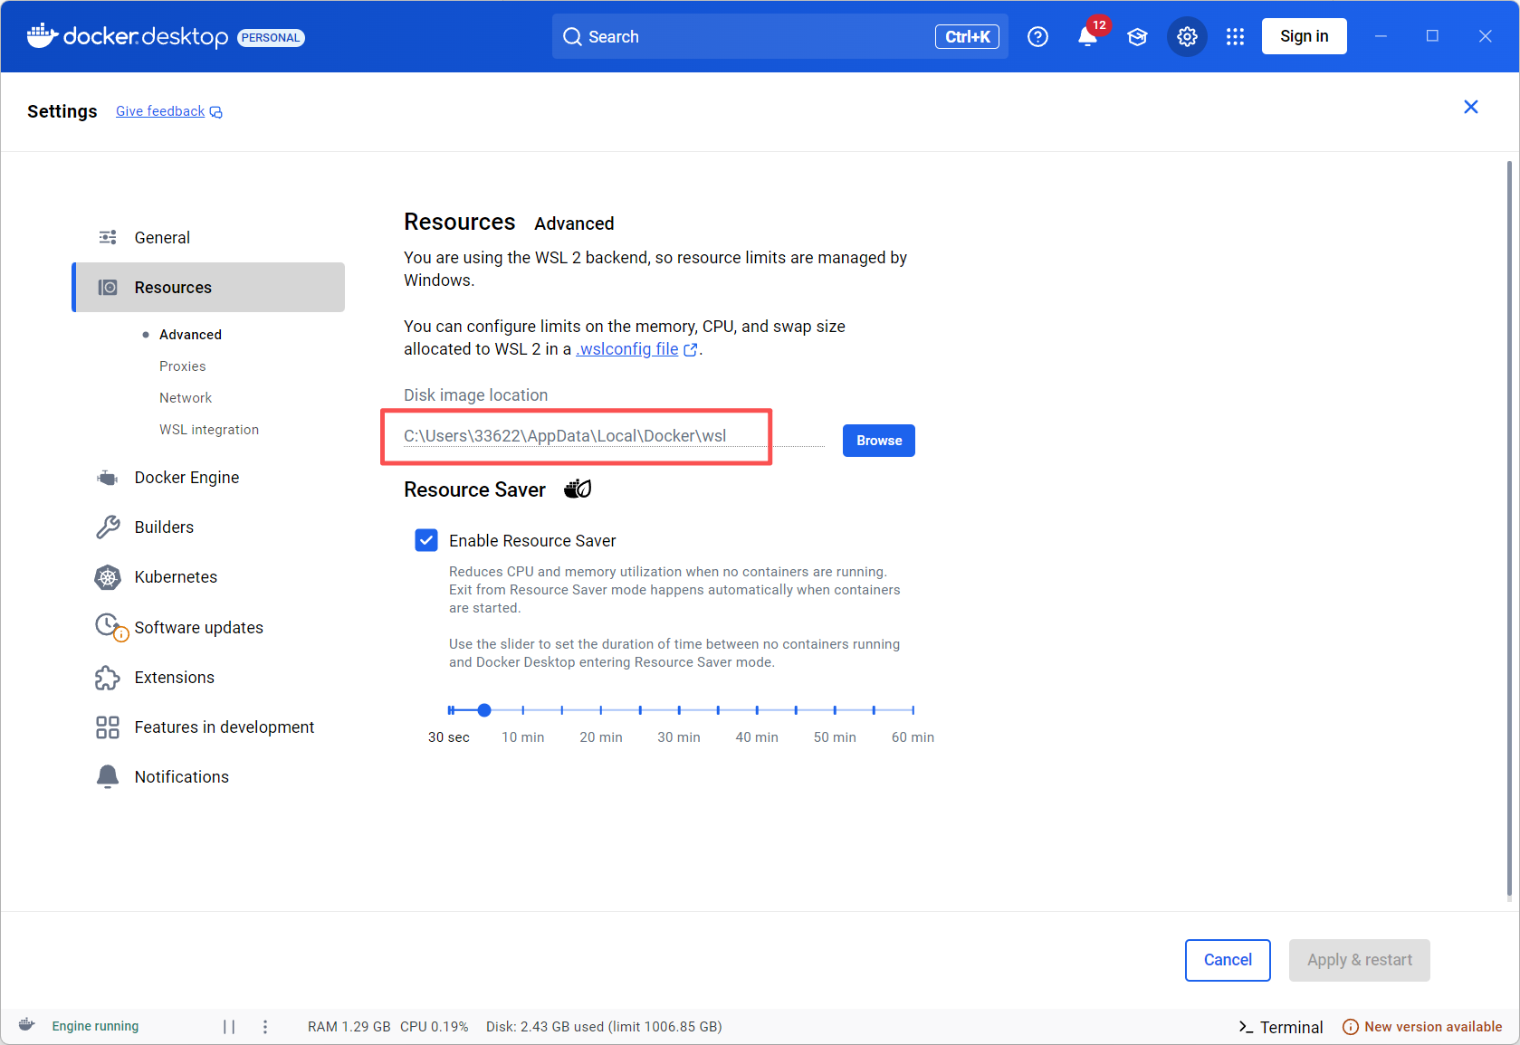Pause the Docker engine
1520x1045 pixels.
coord(229,1026)
